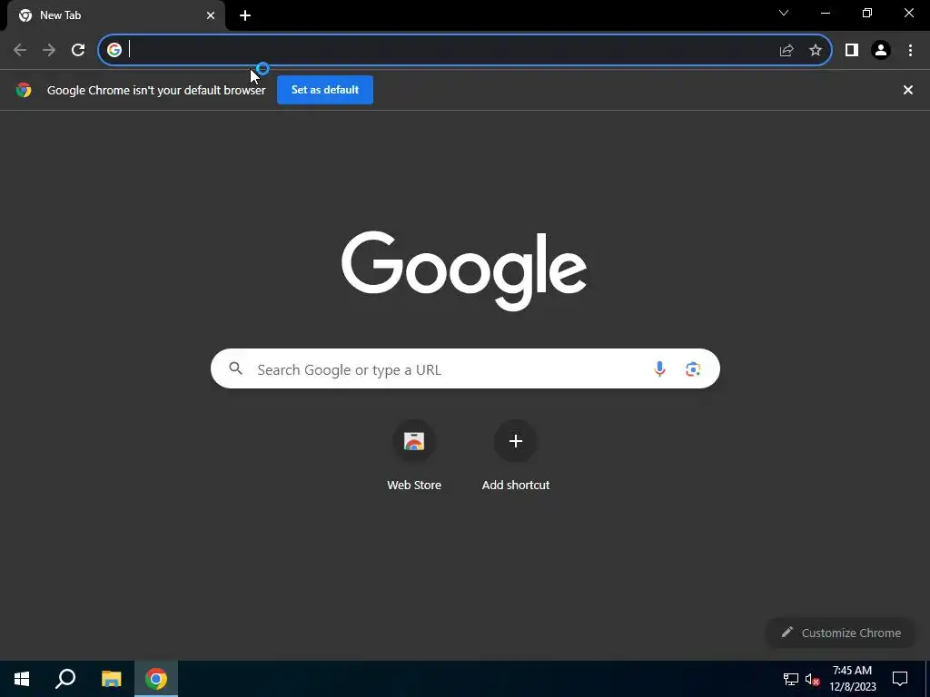Click "Google Chrome isn't your default browser" text
Viewport: 930px width, 697px height.
(x=156, y=90)
